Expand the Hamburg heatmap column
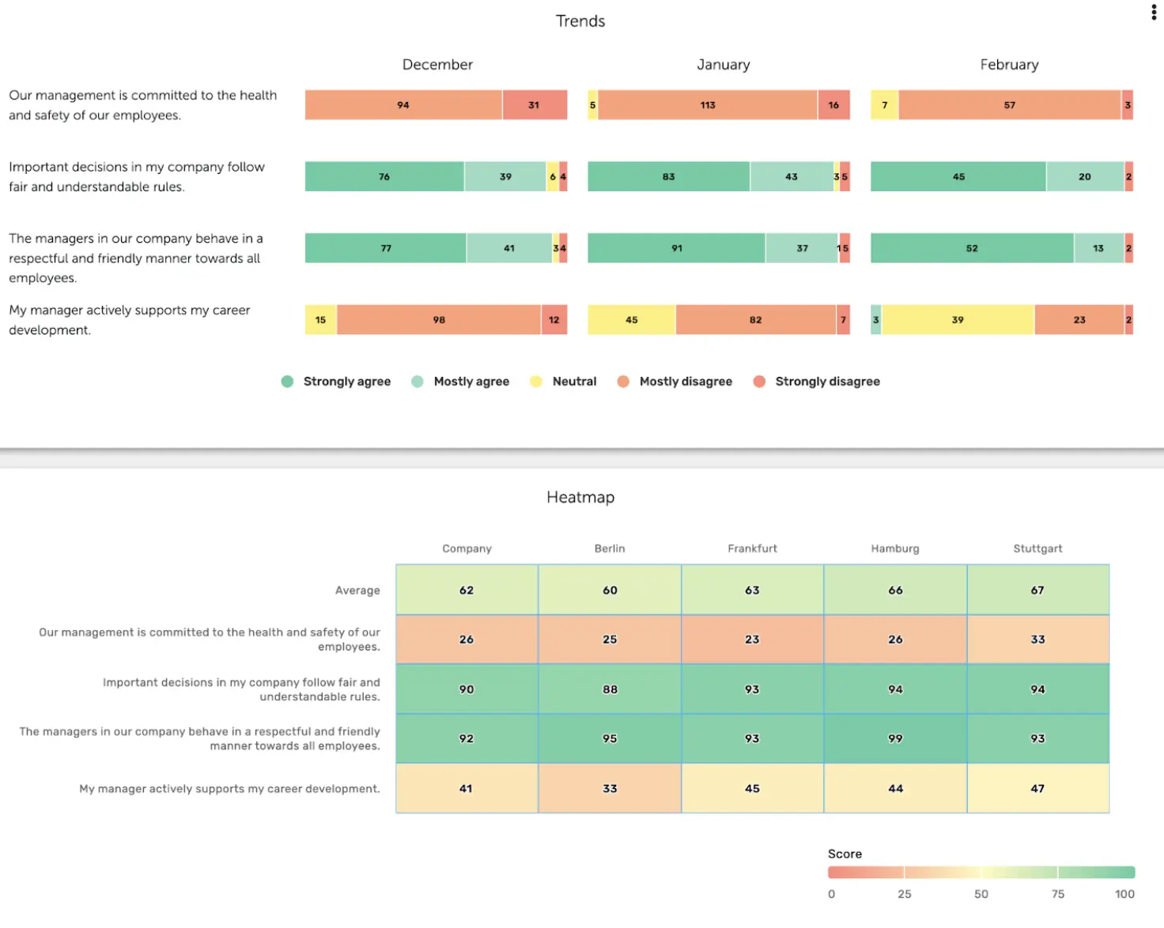1164x928 pixels. [894, 548]
